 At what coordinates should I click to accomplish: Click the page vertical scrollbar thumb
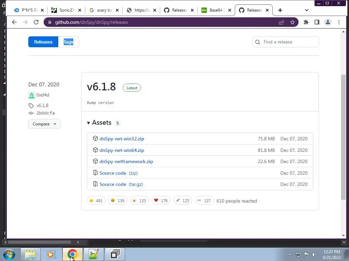(x=344, y=137)
